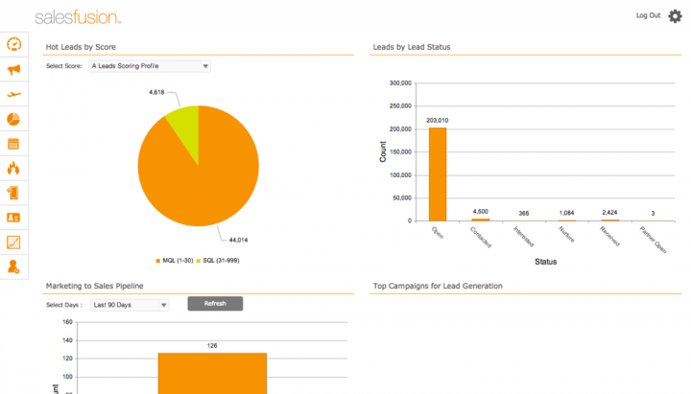
Task: Open the pie chart icon in sidebar
Action: pos(13,119)
